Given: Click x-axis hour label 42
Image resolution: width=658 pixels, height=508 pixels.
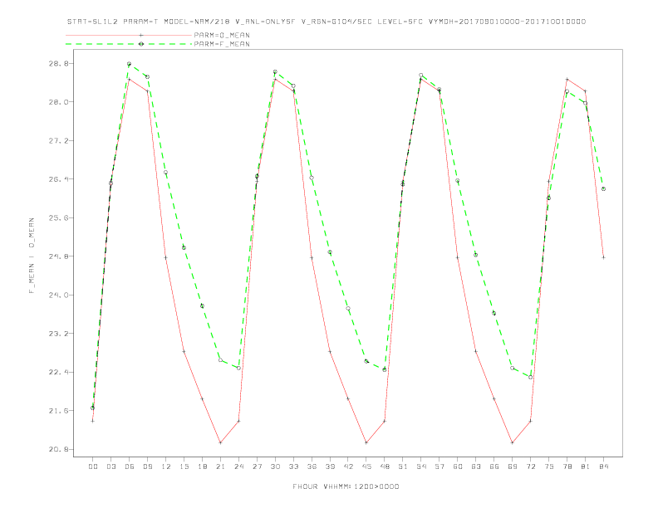Looking at the screenshot, I should click(348, 466).
